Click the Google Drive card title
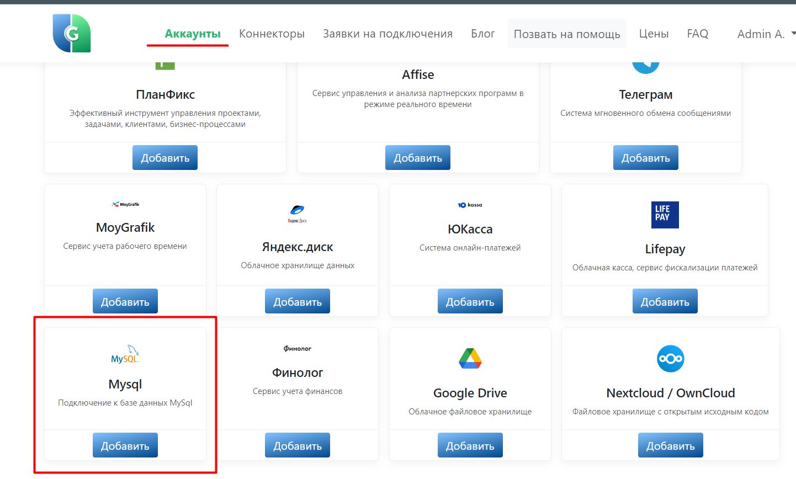Viewport: 796px width, 479px height. pyautogui.click(x=470, y=393)
